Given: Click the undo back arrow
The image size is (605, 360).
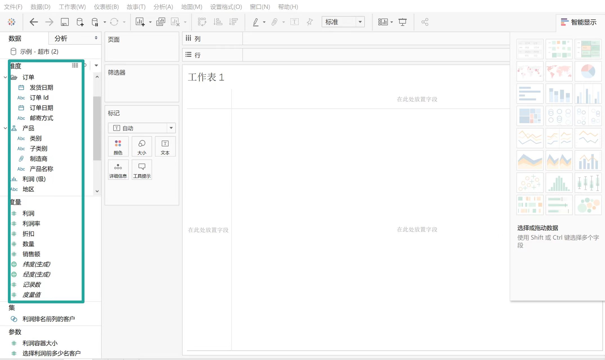Looking at the screenshot, I should point(34,22).
